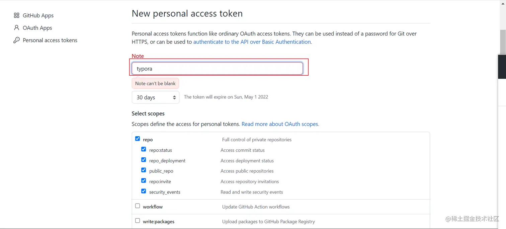This screenshot has height=229, width=506.
Task: Go to OAuth Apps section
Action: [x=37, y=28]
